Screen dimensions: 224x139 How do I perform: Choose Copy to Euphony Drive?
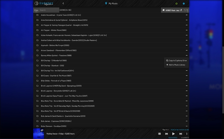176,61
